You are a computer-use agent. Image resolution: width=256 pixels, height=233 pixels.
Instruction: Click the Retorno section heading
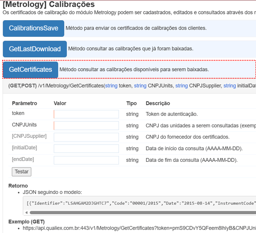18,186
